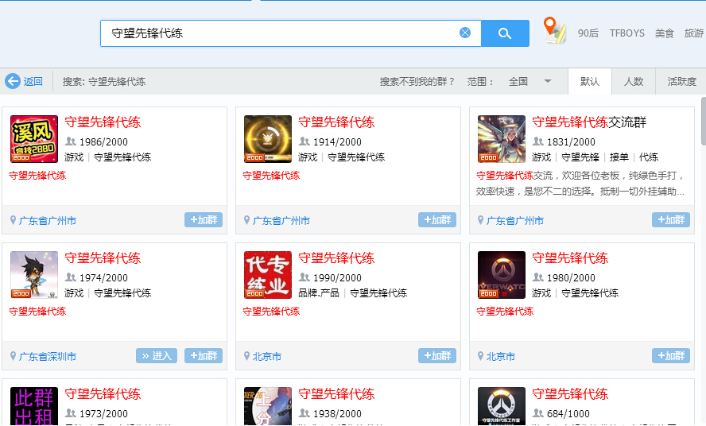Open the 上分 avatar group 1938/2000
The height and width of the screenshot is (426, 706).
(267, 406)
